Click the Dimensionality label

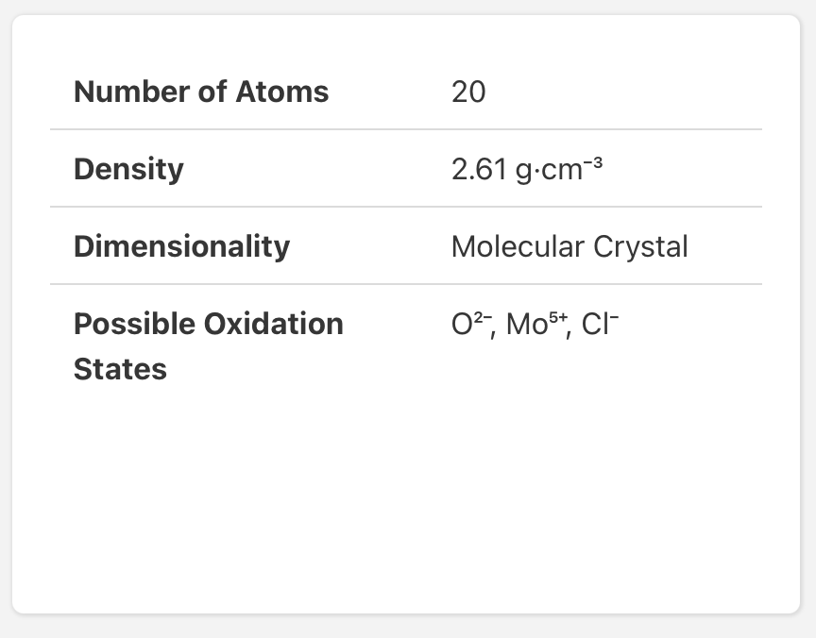(x=181, y=246)
